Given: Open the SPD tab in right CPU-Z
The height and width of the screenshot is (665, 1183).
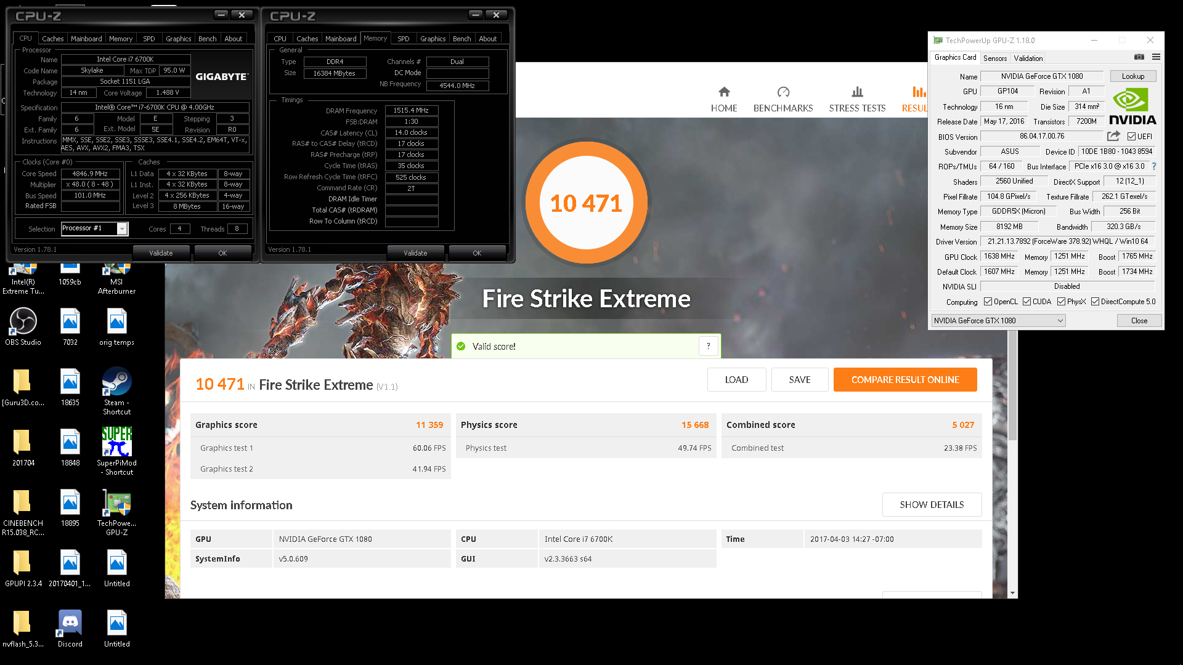Looking at the screenshot, I should [x=404, y=38].
